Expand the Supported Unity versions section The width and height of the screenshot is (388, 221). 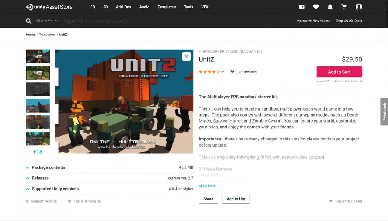(110, 189)
